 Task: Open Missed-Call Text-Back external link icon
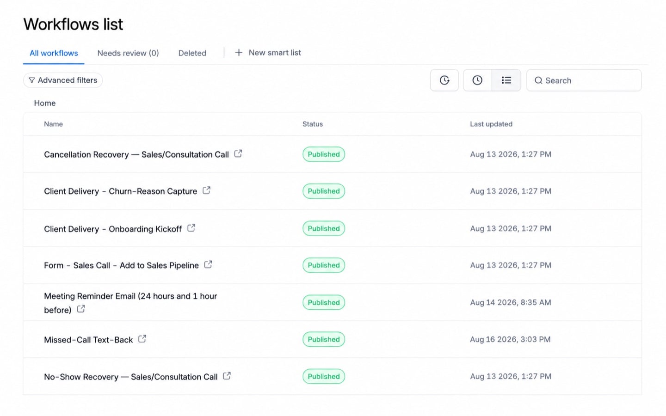point(142,339)
